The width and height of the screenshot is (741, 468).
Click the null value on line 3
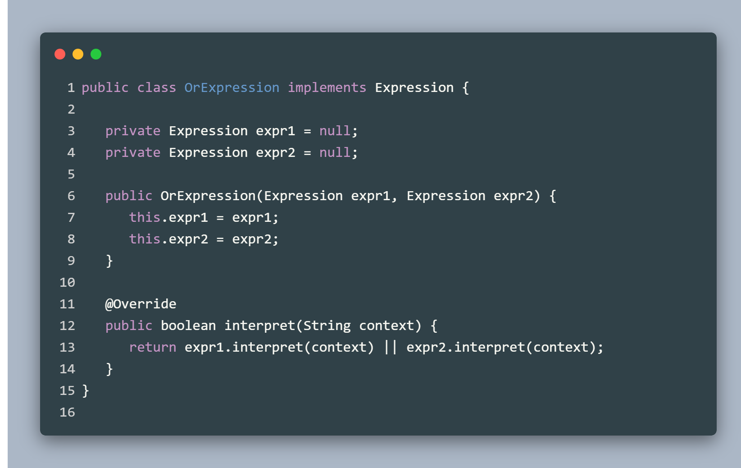click(335, 131)
